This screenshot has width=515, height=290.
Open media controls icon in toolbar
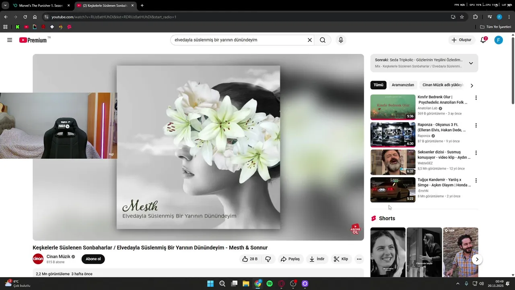click(490, 17)
